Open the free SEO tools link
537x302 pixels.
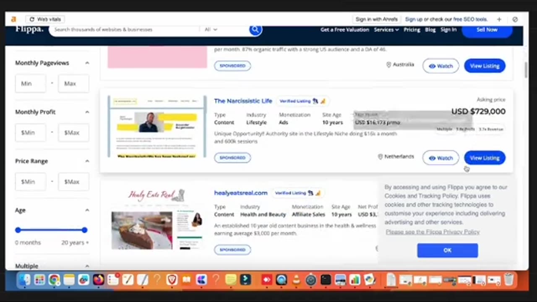click(x=471, y=19)
